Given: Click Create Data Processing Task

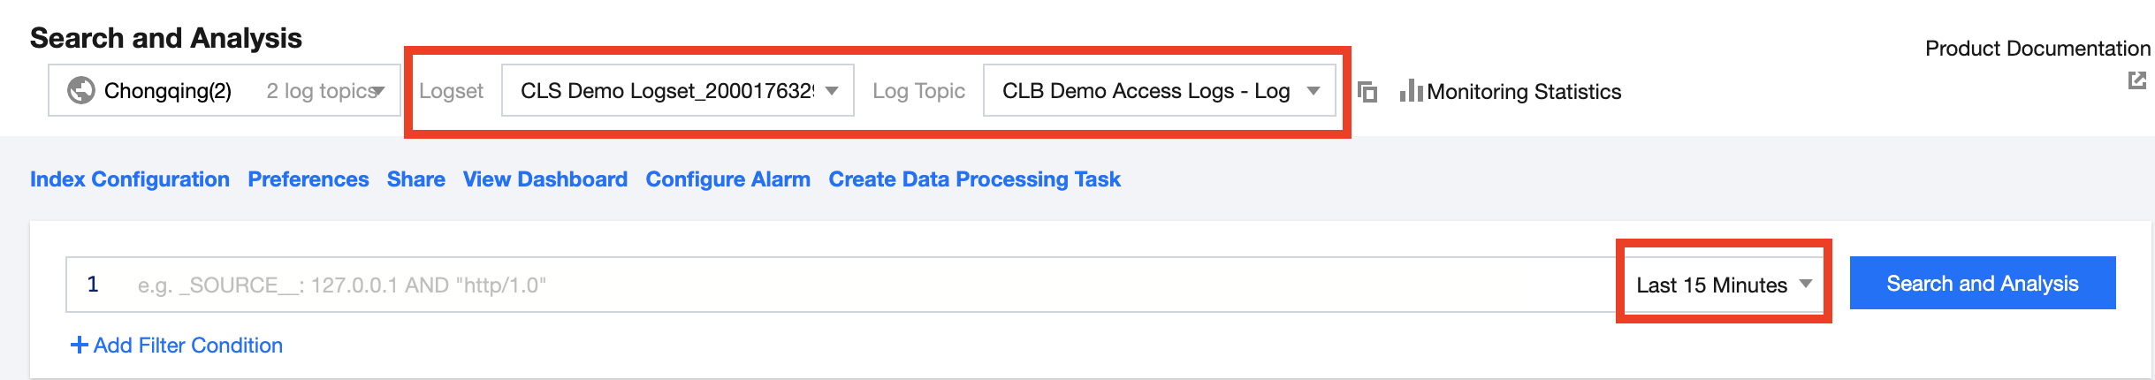Looking at the screenshot, I should [974, 179].
